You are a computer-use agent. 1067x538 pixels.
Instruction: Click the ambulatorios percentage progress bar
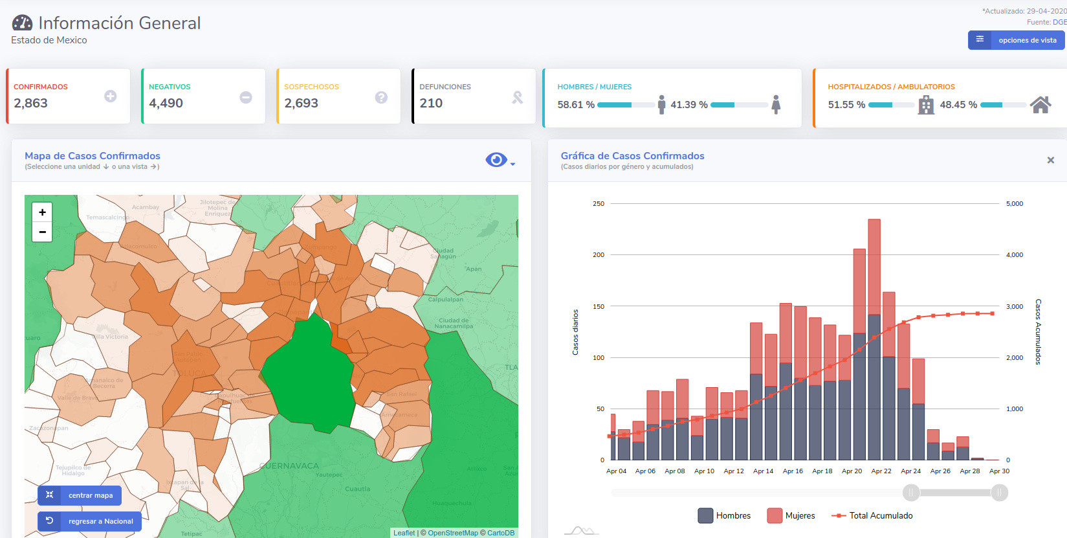coord(1003,105)
